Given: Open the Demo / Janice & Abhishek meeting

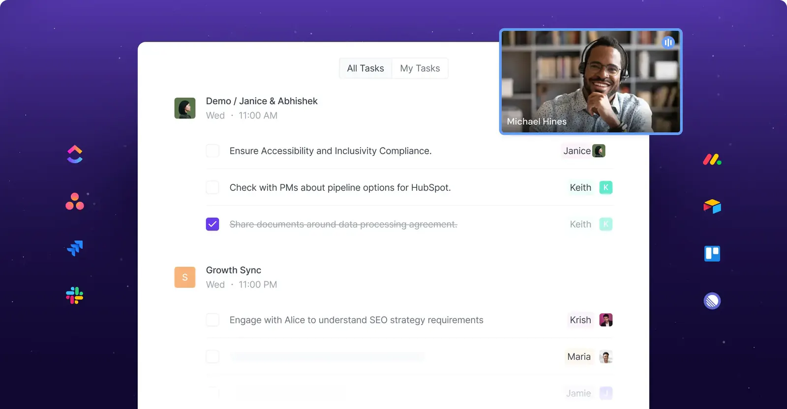Looking at the screenshot, I should click(262, 101).
